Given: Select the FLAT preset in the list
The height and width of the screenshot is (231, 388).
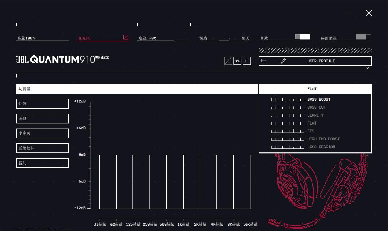Looking at the screenshot, I should pos(312,123).
